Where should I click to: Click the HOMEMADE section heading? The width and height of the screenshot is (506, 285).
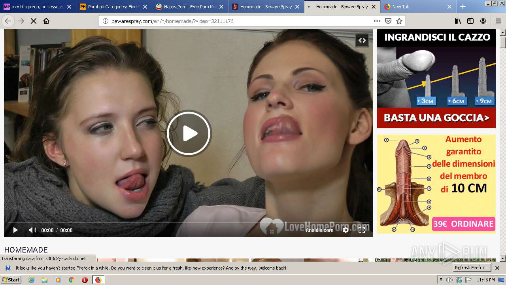(26, 250)
